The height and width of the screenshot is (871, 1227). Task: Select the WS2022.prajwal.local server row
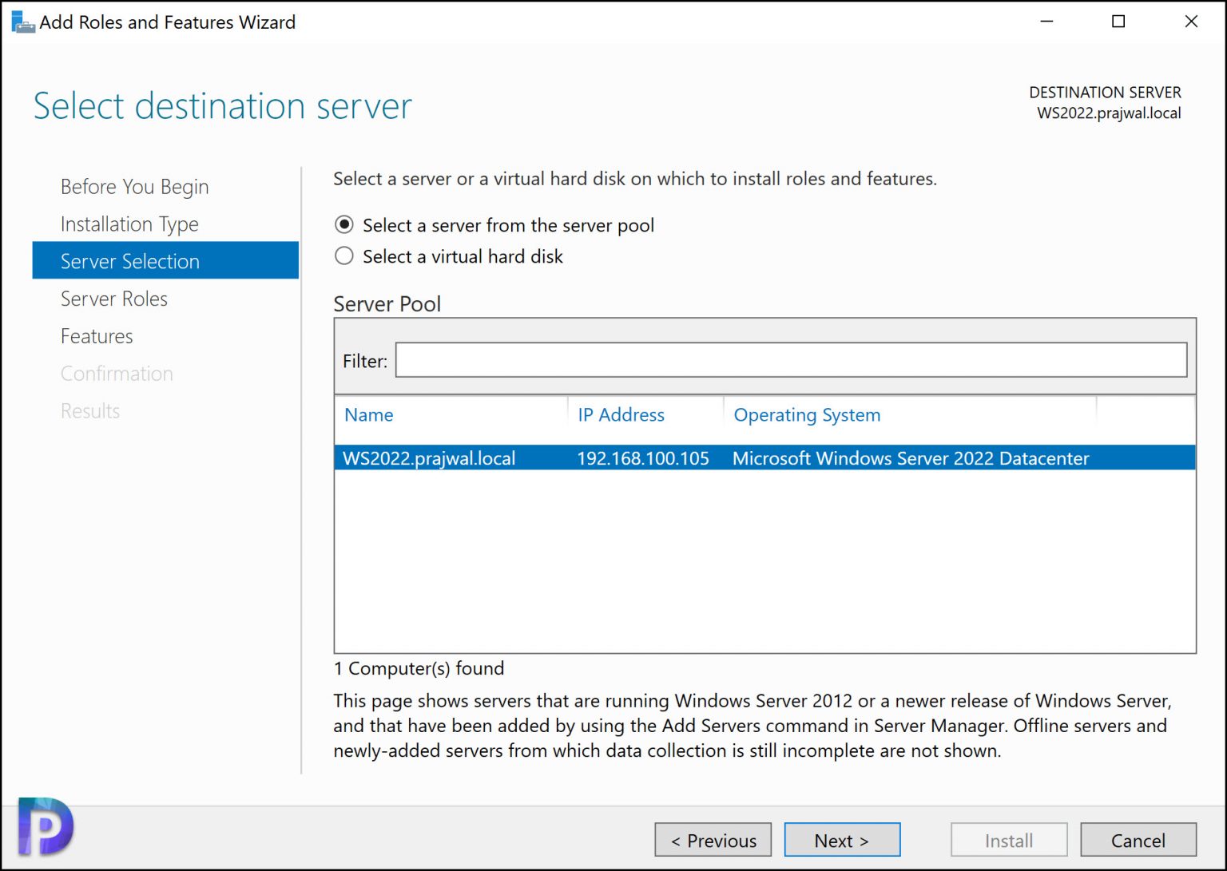point(764,458)
